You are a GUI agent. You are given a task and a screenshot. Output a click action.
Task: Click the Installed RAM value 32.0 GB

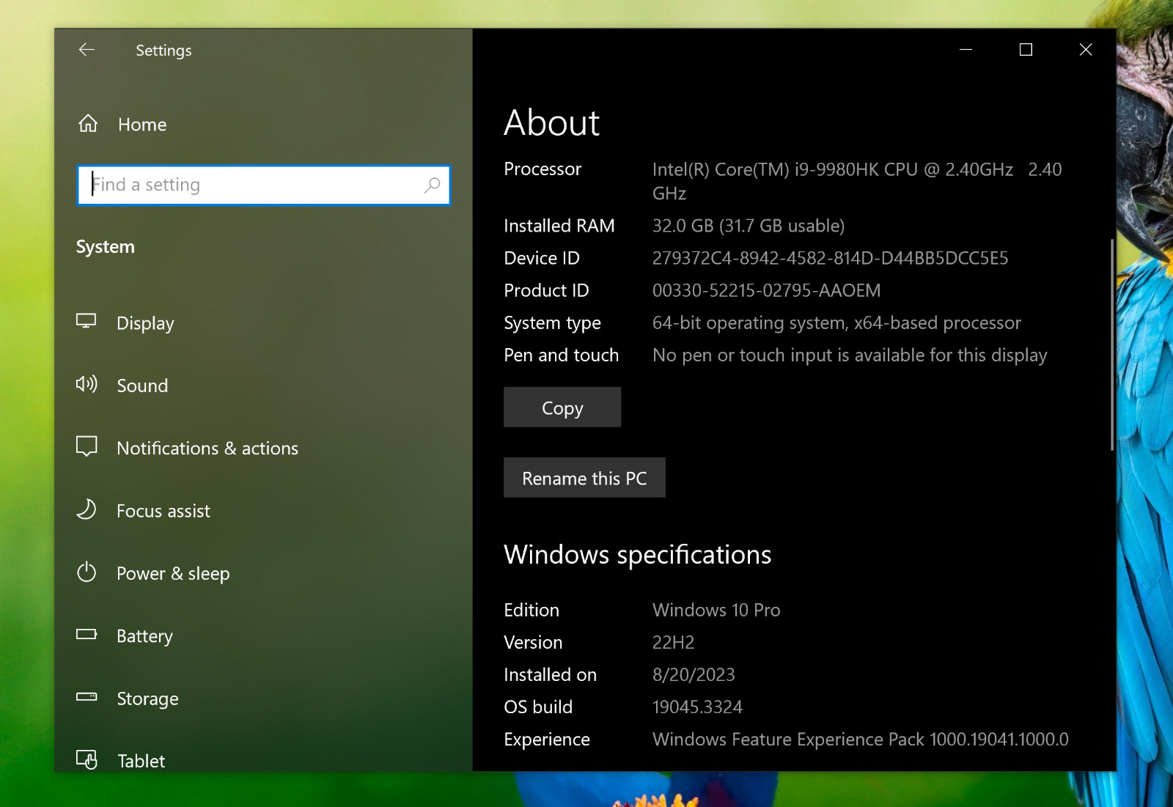click(749, 226)
